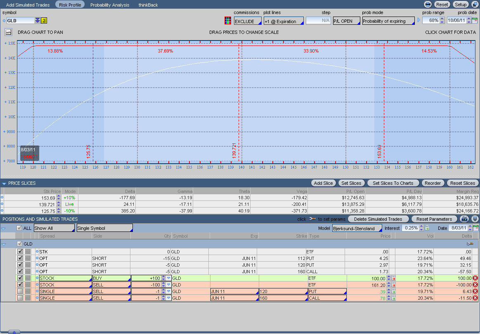
Task: Uncheck the ALL positions checkbox
Action: pyautogui.click(x=19, y=228)
